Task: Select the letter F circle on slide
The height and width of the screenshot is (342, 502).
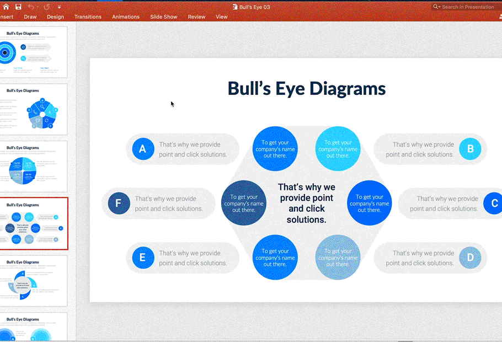Action: point(118,204)
